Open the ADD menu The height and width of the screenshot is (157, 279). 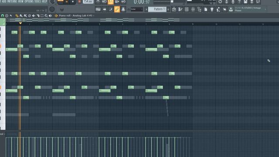pos(4,1)
